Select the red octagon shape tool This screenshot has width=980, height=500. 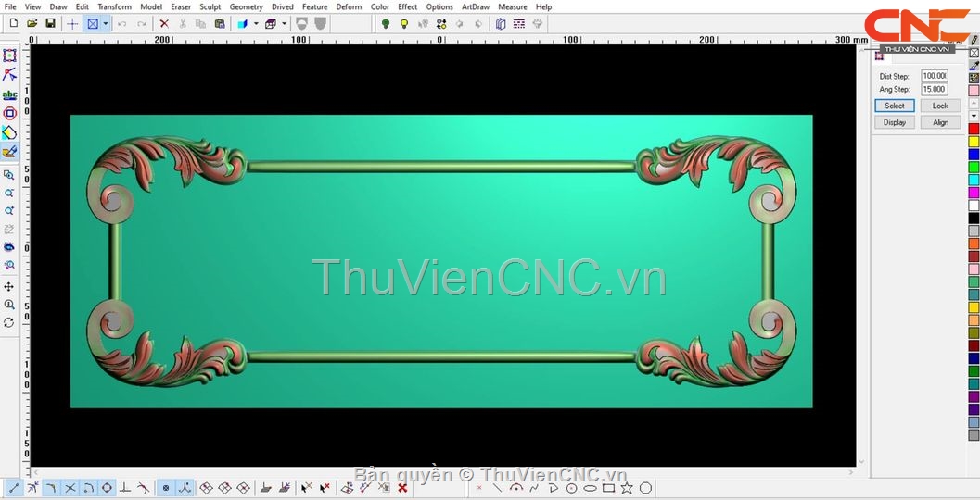pos(9,113)
